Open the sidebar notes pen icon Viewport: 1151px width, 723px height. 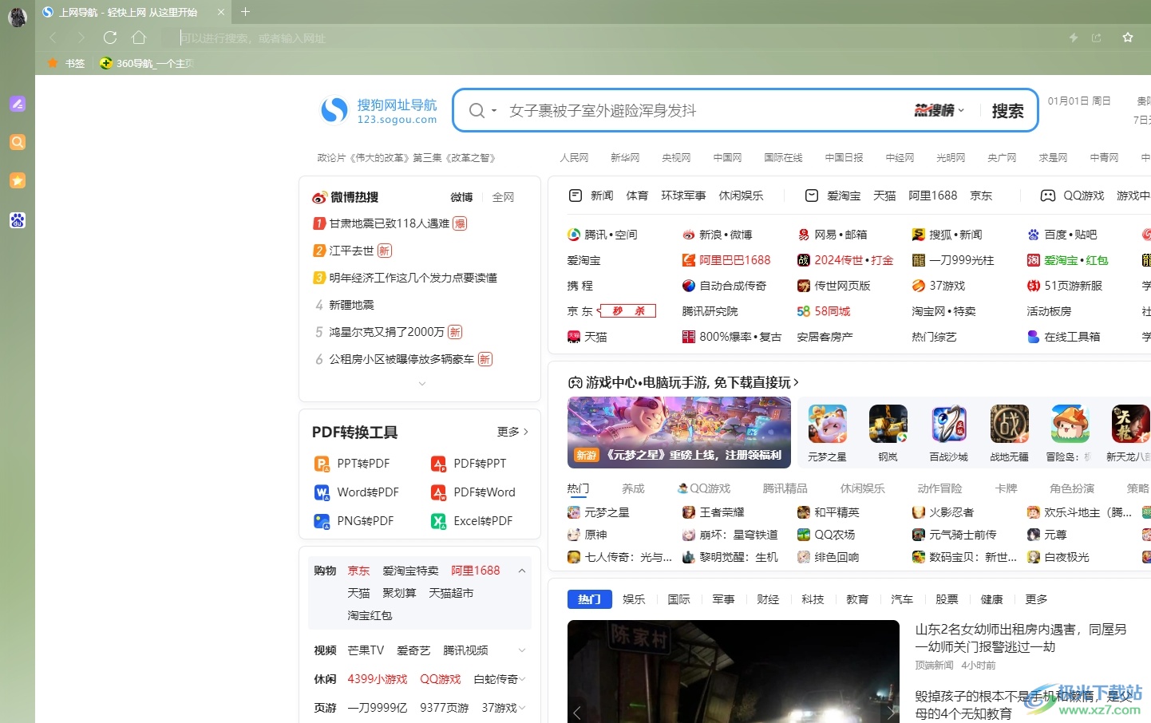pos(18,104)
